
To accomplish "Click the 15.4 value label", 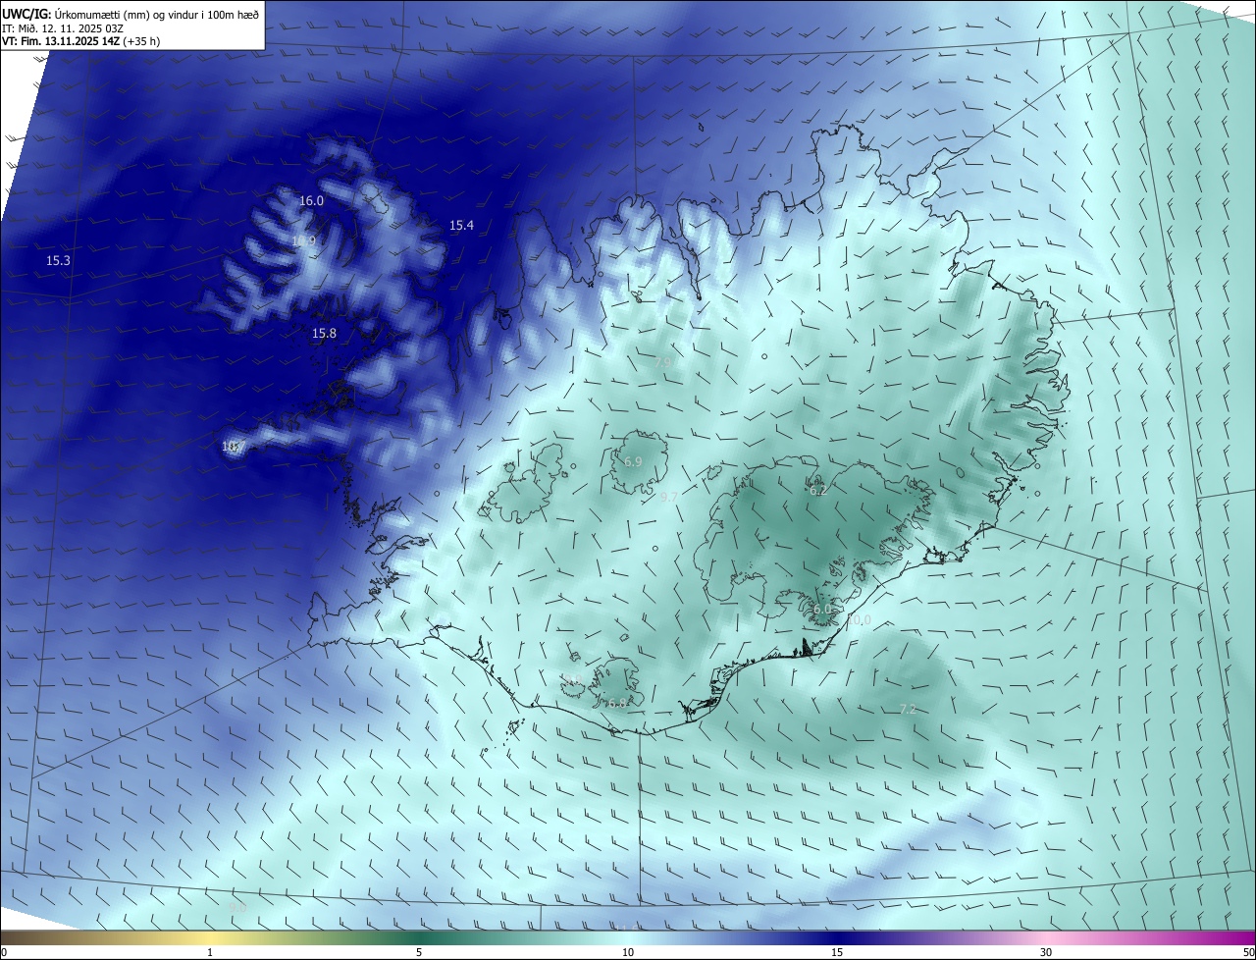I will tap(461, 226).
